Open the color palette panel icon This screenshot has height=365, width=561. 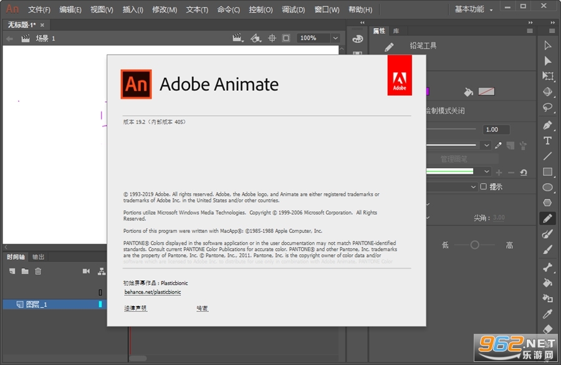(357, 39)
